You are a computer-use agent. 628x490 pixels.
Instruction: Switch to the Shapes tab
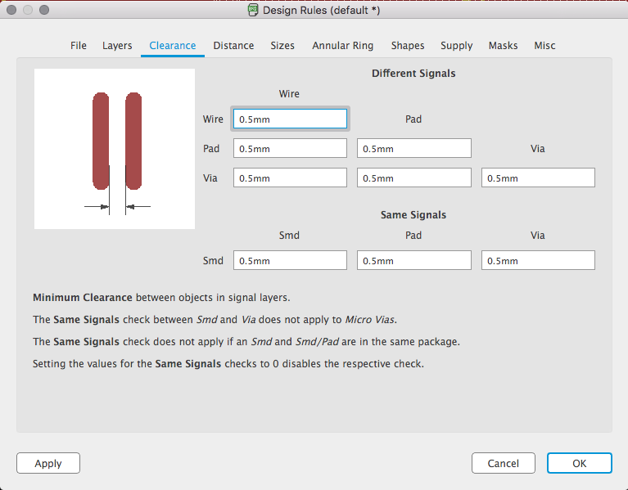pos(408,46)
